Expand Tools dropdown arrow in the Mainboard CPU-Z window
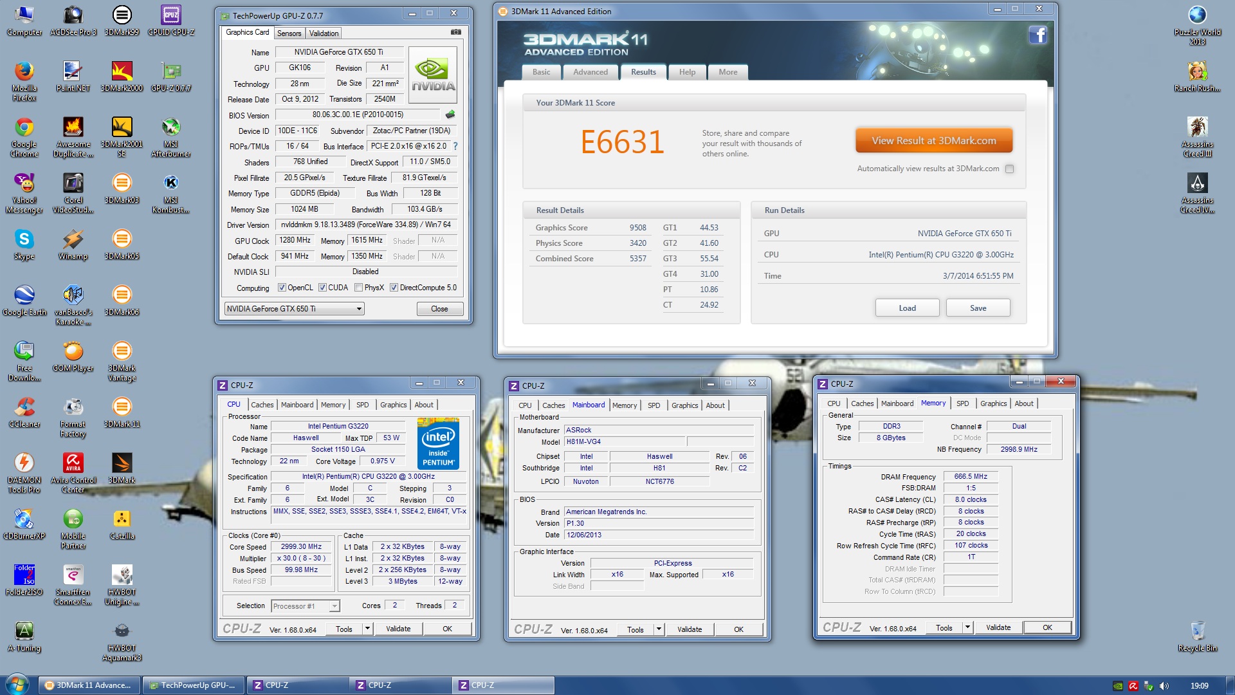 [659, 629]
